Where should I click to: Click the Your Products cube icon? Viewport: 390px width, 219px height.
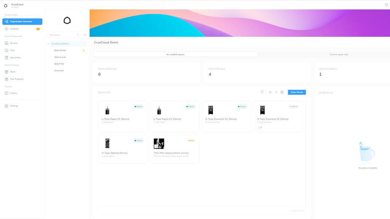coord(6,79)
